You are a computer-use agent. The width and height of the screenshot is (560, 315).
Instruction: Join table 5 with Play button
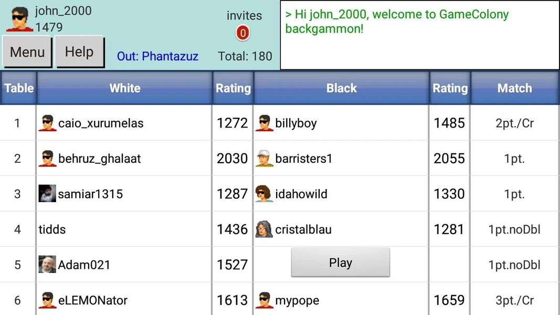pyautogui.click(x=341, y=262)
